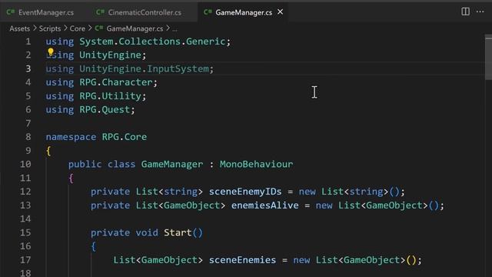
Task: Click 'RPG.Quest' on line 6
Action: (x=105, y=109)
